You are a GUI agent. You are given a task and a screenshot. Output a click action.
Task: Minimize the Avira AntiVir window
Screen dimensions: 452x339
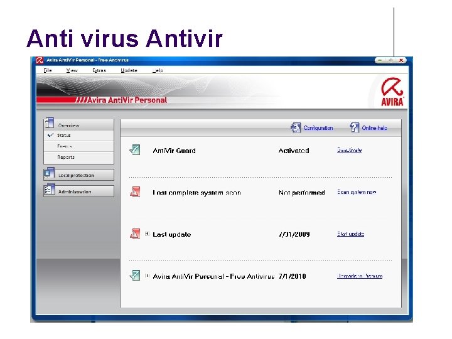click(380, 60)
